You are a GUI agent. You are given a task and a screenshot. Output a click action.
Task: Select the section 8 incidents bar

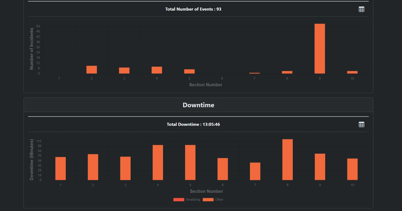[287, 72]
